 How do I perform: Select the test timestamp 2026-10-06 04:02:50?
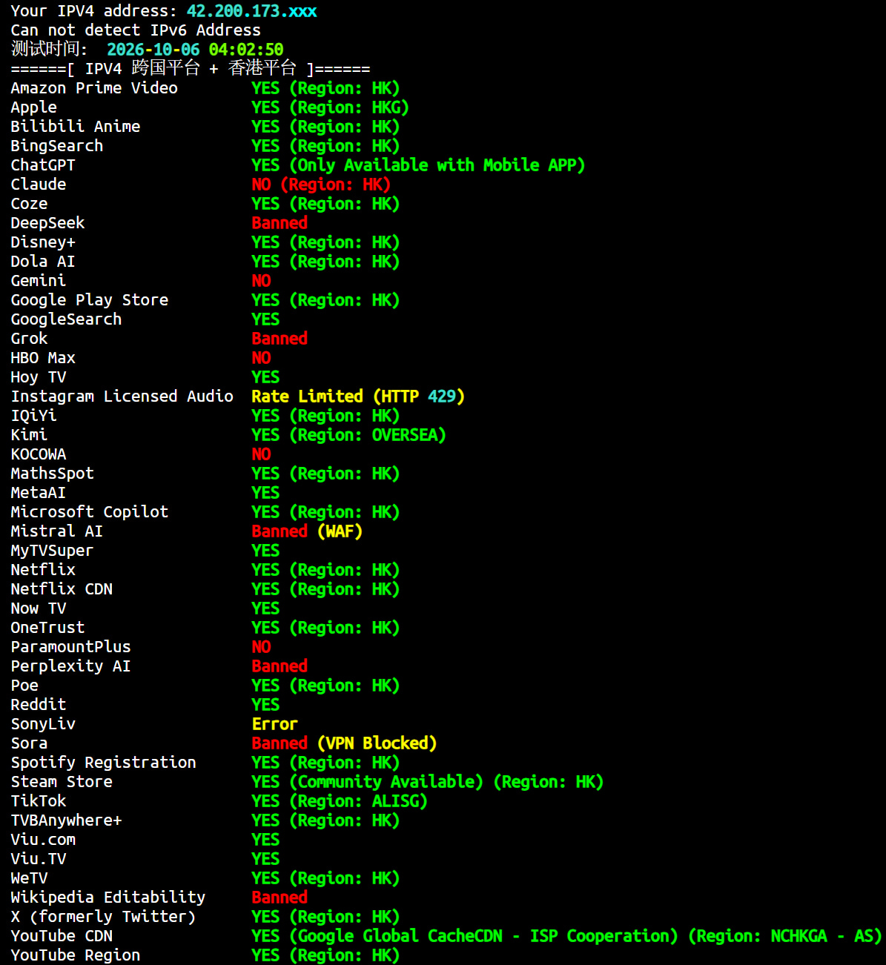point(195,50)
